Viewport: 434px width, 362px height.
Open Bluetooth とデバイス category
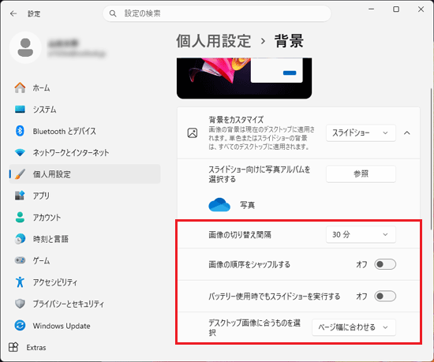[84, 131]
